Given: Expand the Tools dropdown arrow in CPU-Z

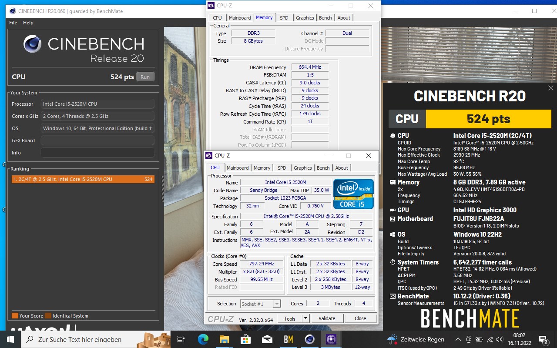Looking at the screenshot, I should click(305, 318).
